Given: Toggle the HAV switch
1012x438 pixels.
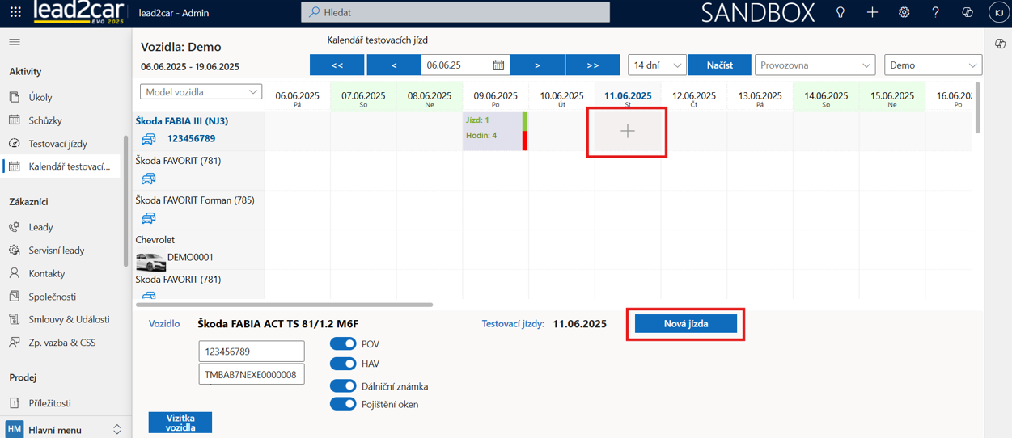Looking at the screenshot, I should pos(343,364).
